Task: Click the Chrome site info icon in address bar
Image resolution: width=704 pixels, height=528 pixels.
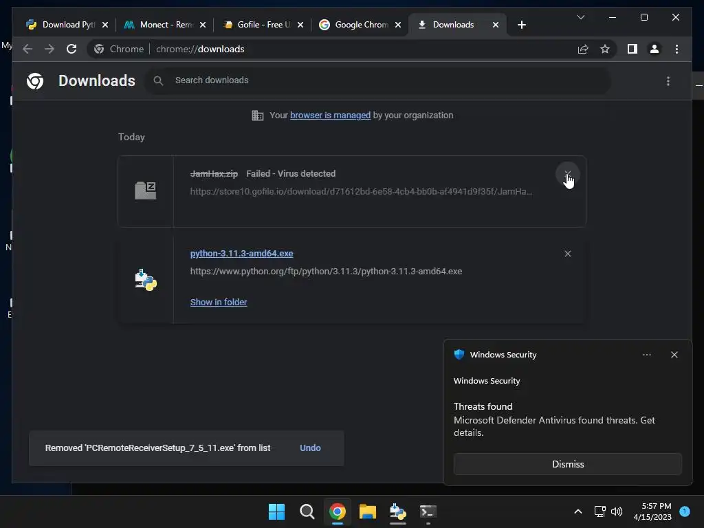Action: pos(99,49)
